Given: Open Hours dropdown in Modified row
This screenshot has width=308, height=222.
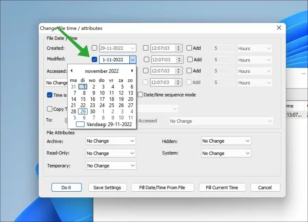Looking at the screenshot, I should pyautogui.click(x=254, y=60).
